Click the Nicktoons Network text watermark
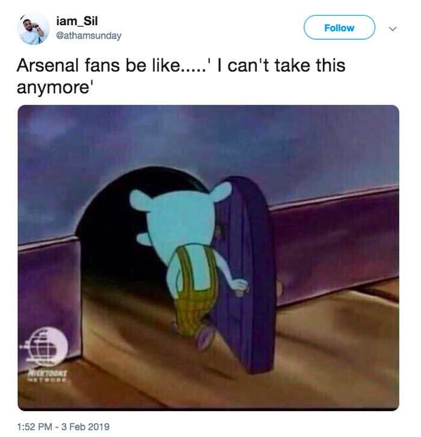 click(48, 376)
